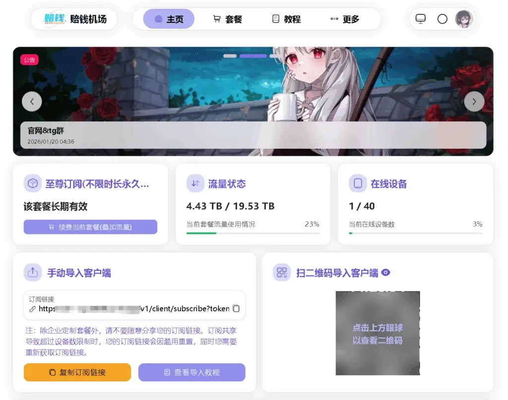508x400 pixels.
Task: Go to next banner slide arrow
Action: (474, 102)
